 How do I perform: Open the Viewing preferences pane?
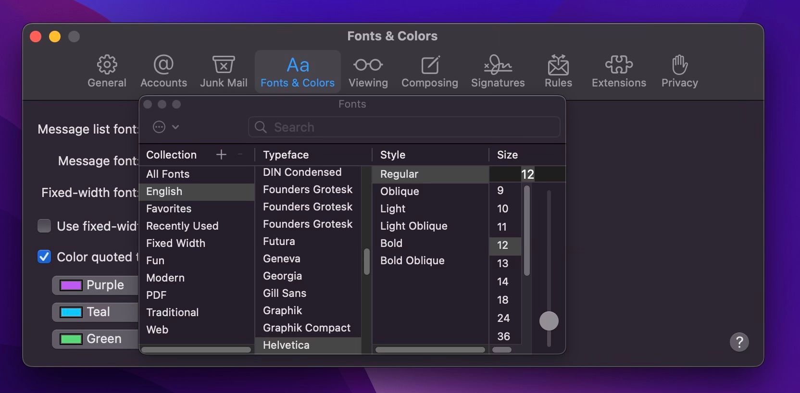(x=368, y=71)
